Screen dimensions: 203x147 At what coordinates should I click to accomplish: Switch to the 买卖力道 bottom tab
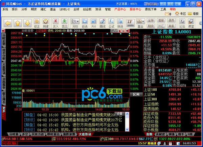click(x=38, y=134)
